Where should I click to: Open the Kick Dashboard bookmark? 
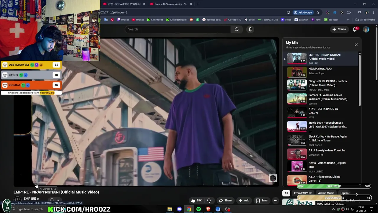pos(176,20)
